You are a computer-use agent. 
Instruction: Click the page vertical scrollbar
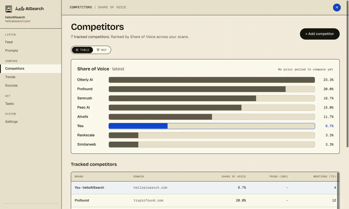(347, 74)
